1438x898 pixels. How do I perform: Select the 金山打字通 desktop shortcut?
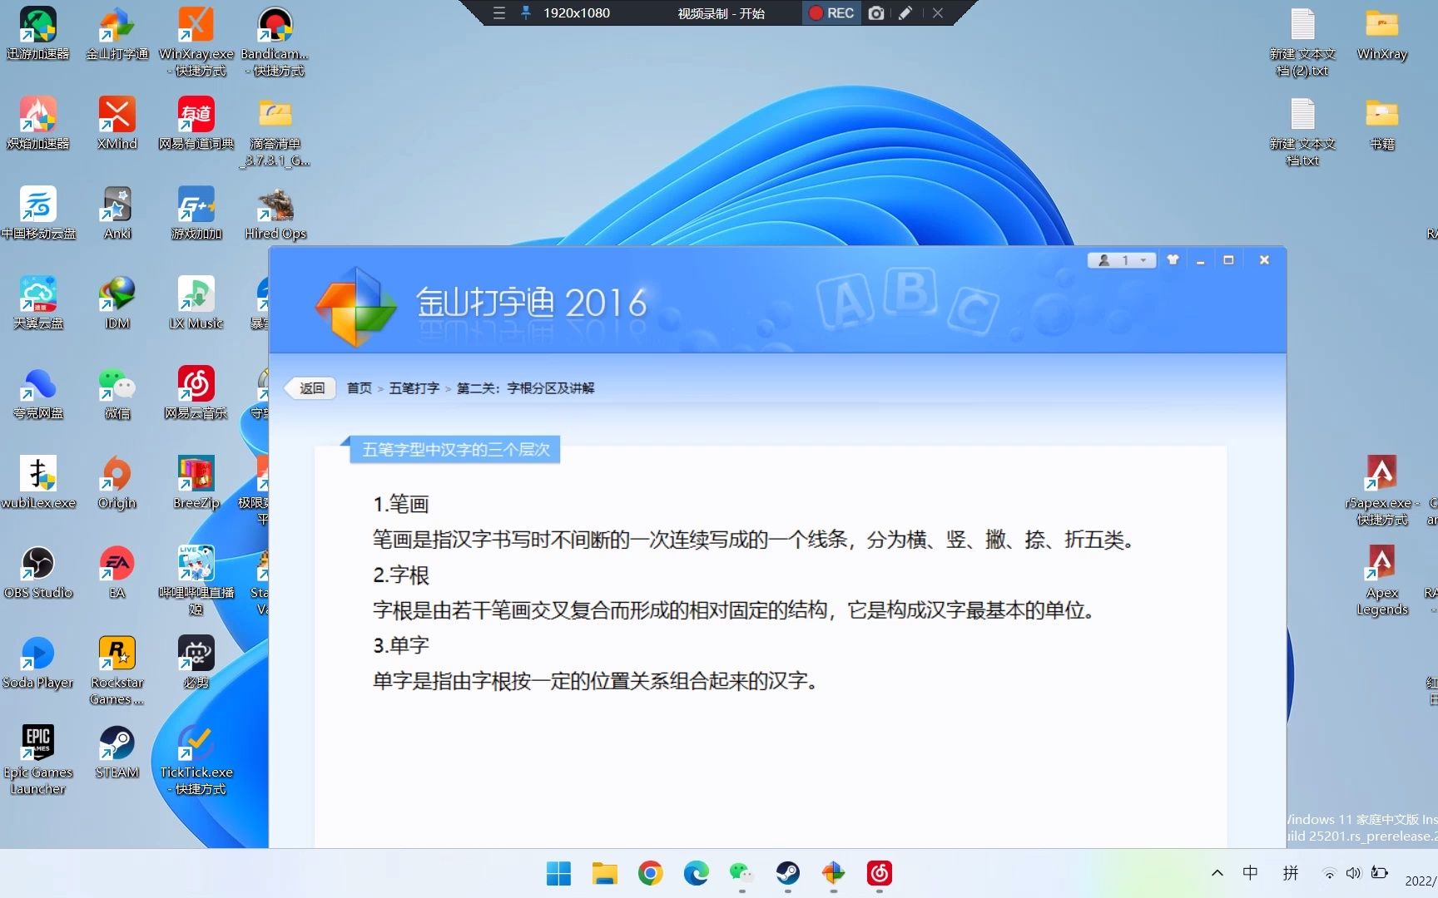click(x=117, y=33)
